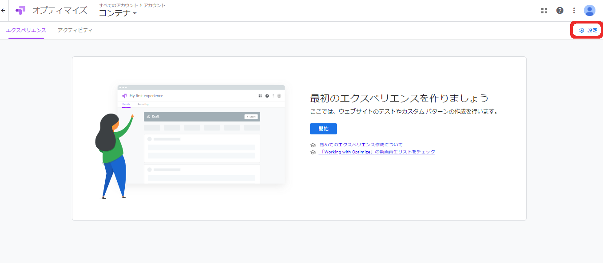Click the オプティマイズ product title

pyautogui.click(x=60, y=10)
